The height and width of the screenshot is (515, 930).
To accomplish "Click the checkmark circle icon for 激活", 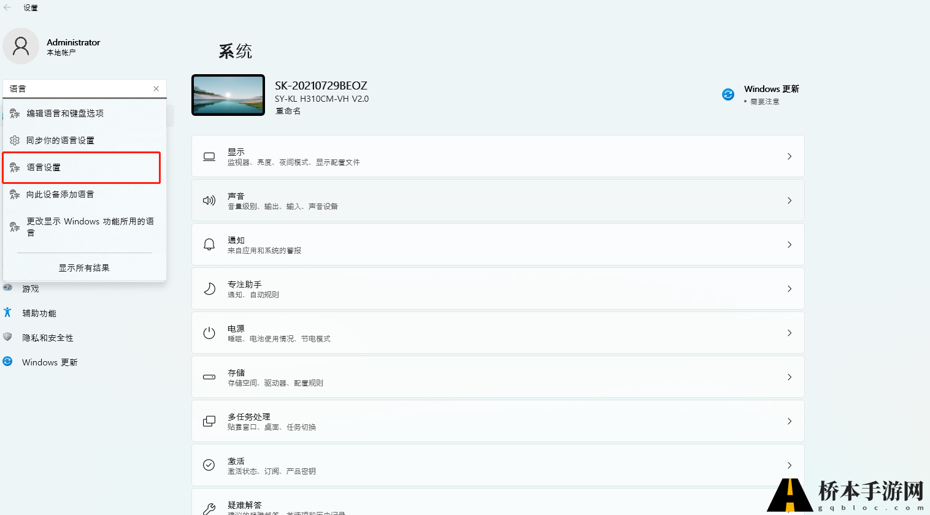I will (x=209, y=465).
